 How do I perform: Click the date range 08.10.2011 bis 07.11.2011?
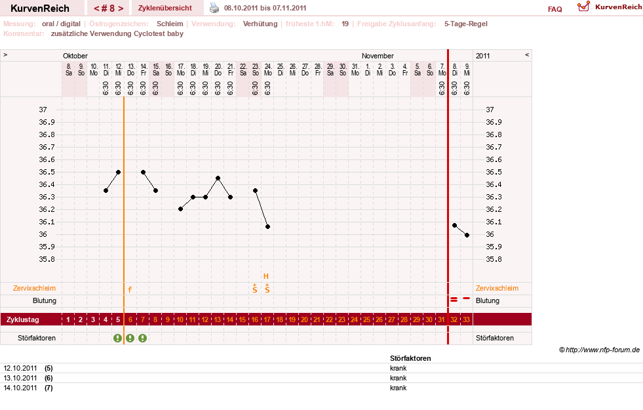pos(265,8)
